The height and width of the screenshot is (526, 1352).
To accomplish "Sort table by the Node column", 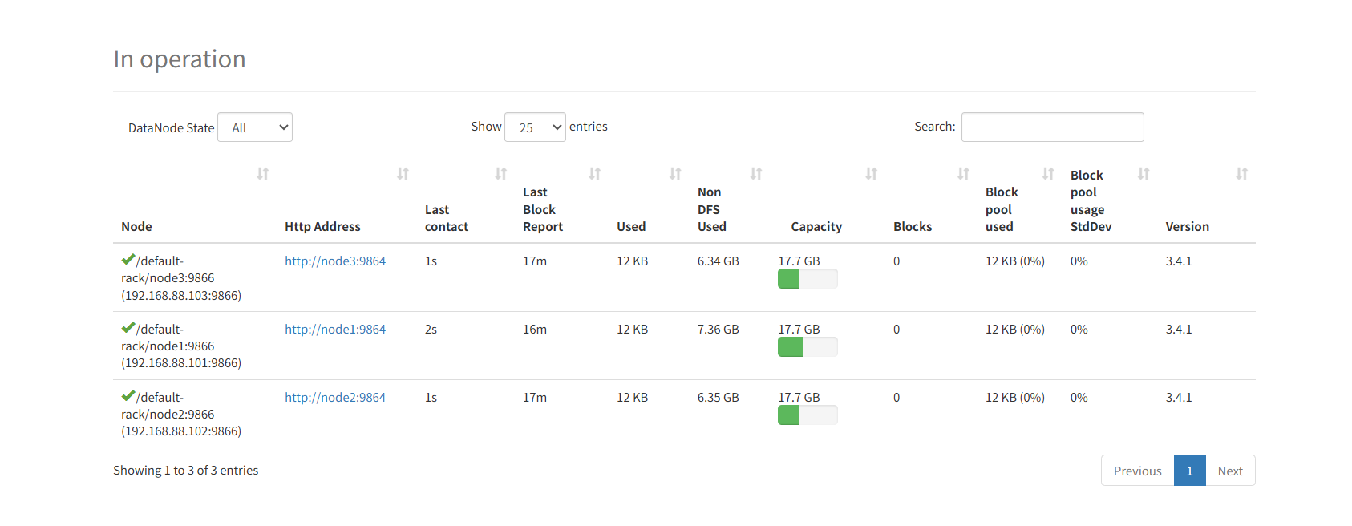I will pos(262,174).
